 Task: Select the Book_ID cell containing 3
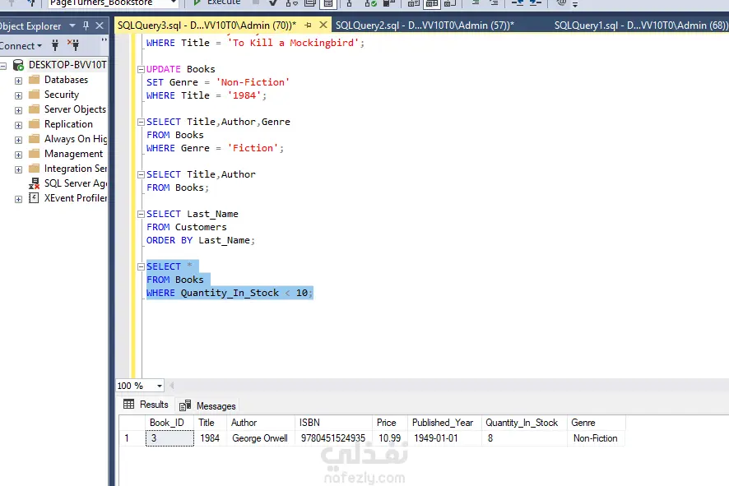(x=169, y=438)
